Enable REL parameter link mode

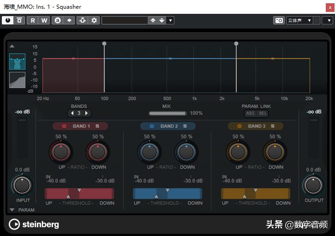(263, 113)
